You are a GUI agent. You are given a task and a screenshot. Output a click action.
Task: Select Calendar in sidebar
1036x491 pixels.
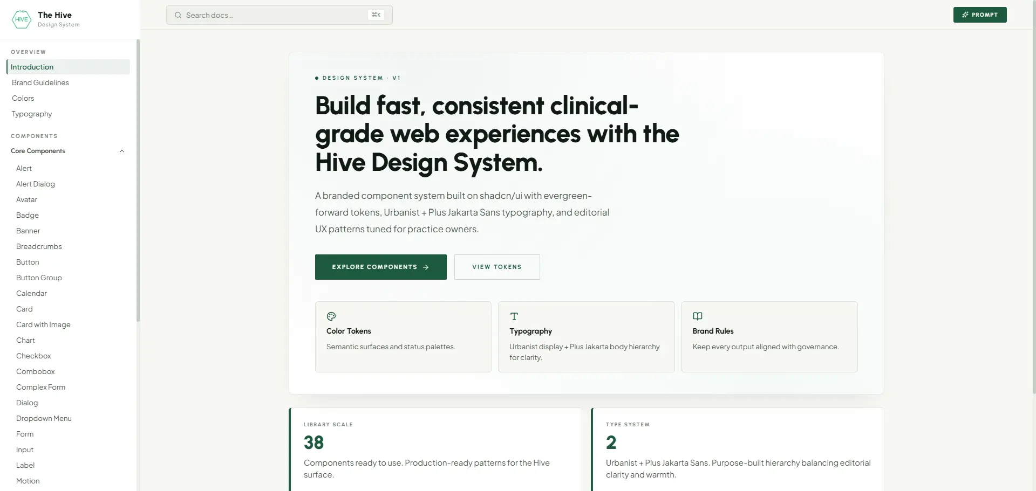(x=31, y=293)
